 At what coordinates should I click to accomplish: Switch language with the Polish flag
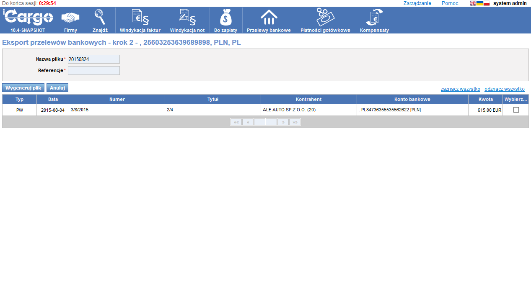487,3
